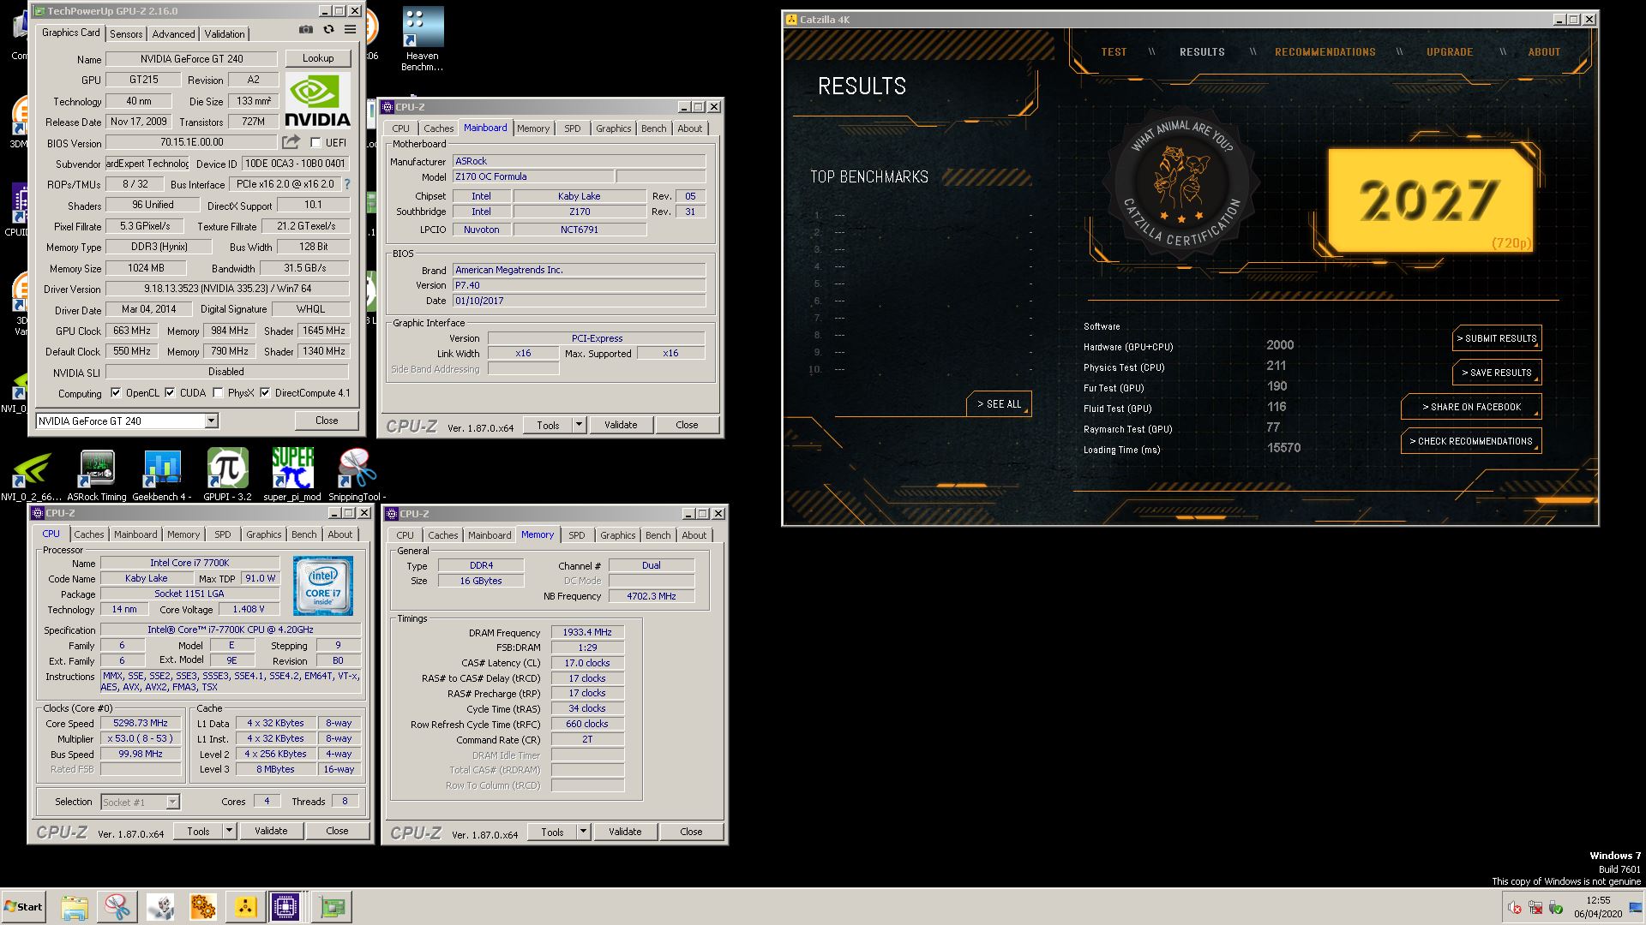This screenshot has width=1646, height=925.
Task: Open the NVIDIA GeForce GT 240 GPU selector
Action: click(x=127, y=421)
